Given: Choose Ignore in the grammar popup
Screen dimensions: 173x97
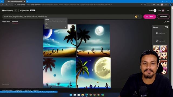Looking at the screenshot, I should [x=47, y=27].
